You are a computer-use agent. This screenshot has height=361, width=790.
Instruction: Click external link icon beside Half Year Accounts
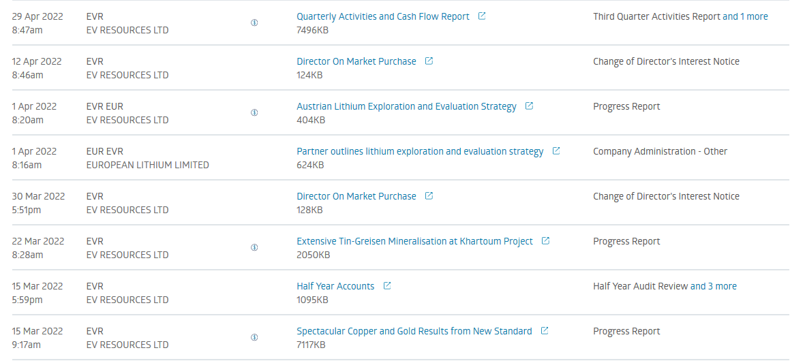(x=387, y=286)
